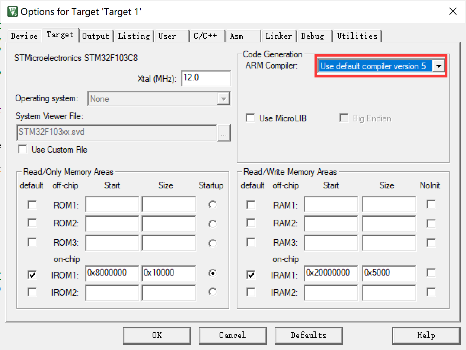
Task: Enable Use MicroLIB checkbox
Action: click(250, 118)
